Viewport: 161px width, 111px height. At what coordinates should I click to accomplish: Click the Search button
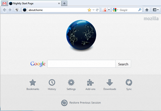click(123, 64)
